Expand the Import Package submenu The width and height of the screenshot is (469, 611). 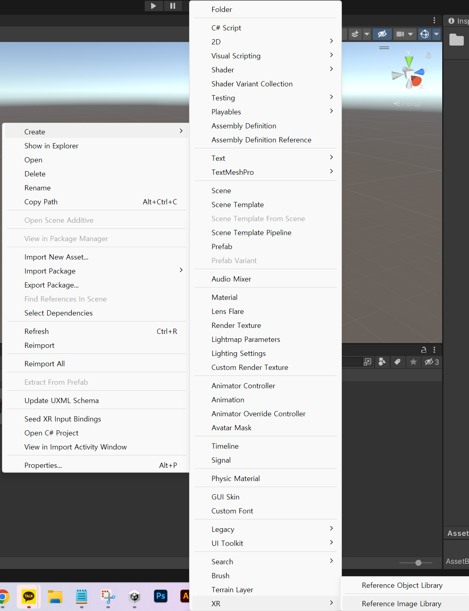tap(181, 270)
